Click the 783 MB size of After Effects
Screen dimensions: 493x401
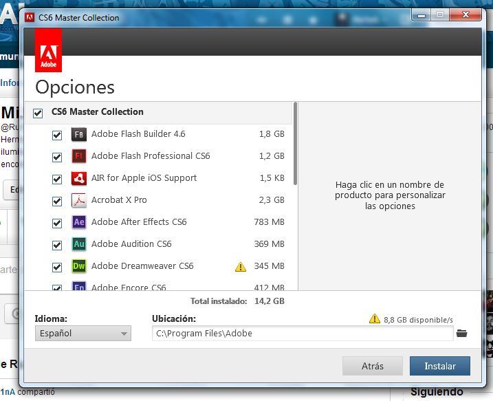coord(269,222)
